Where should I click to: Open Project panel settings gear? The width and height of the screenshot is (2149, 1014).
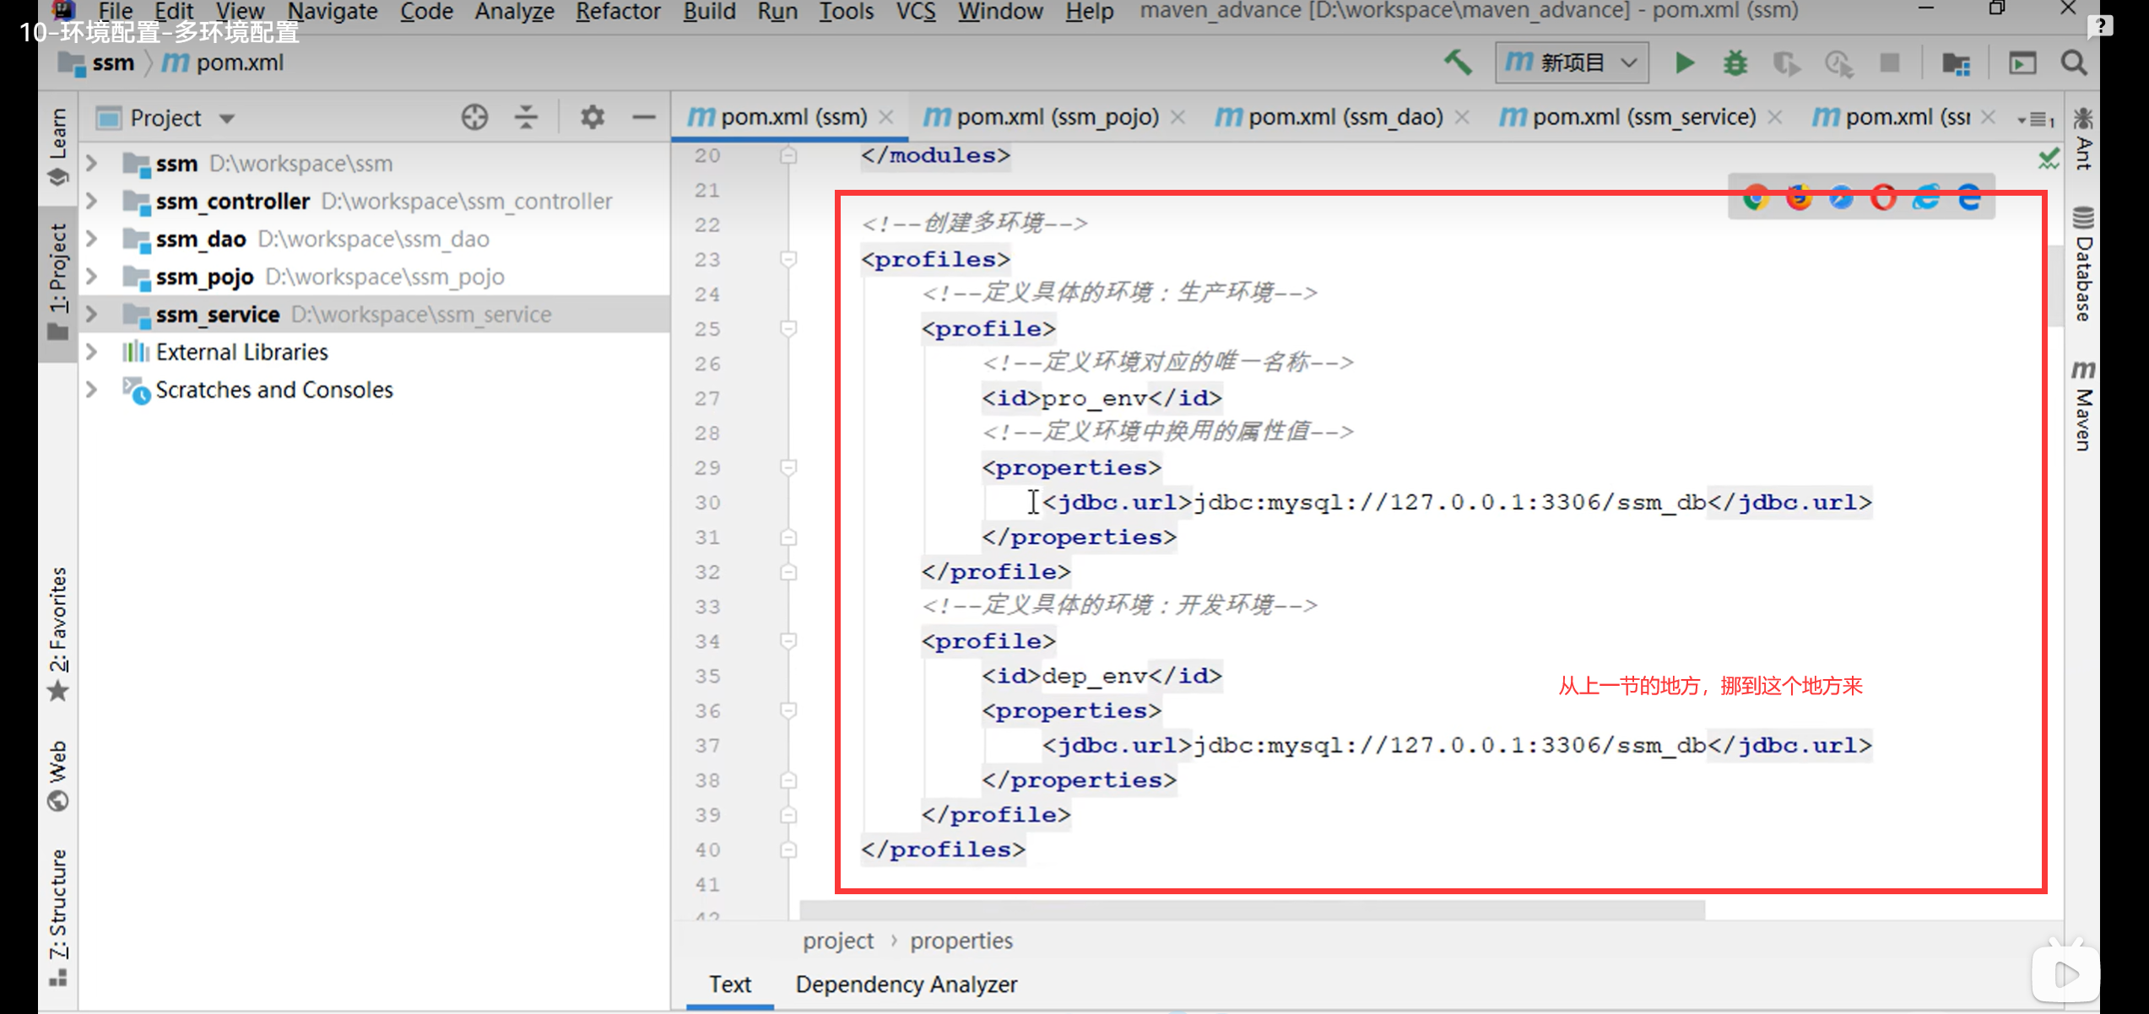pos(592,117)
